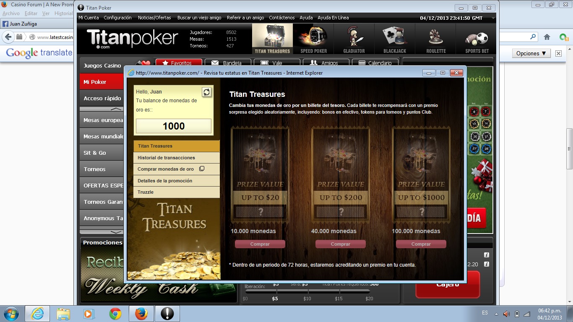This screenshot has width=573, height=322.
Task: Open Detalles de la promoción
Action: click(177, 181)
